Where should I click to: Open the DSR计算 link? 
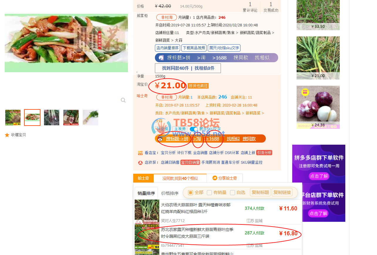(232, 153)
